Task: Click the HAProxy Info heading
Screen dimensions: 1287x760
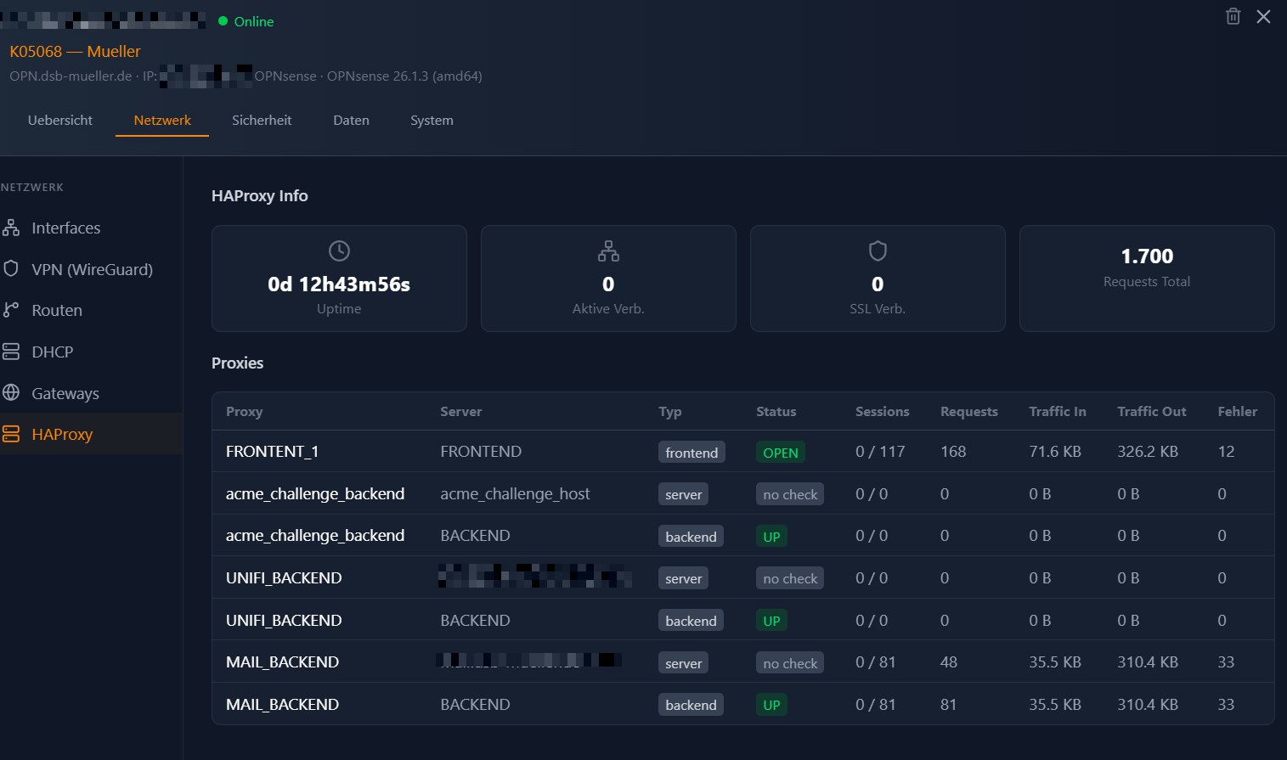Action: pyautogui.click(x=260, y=196)
